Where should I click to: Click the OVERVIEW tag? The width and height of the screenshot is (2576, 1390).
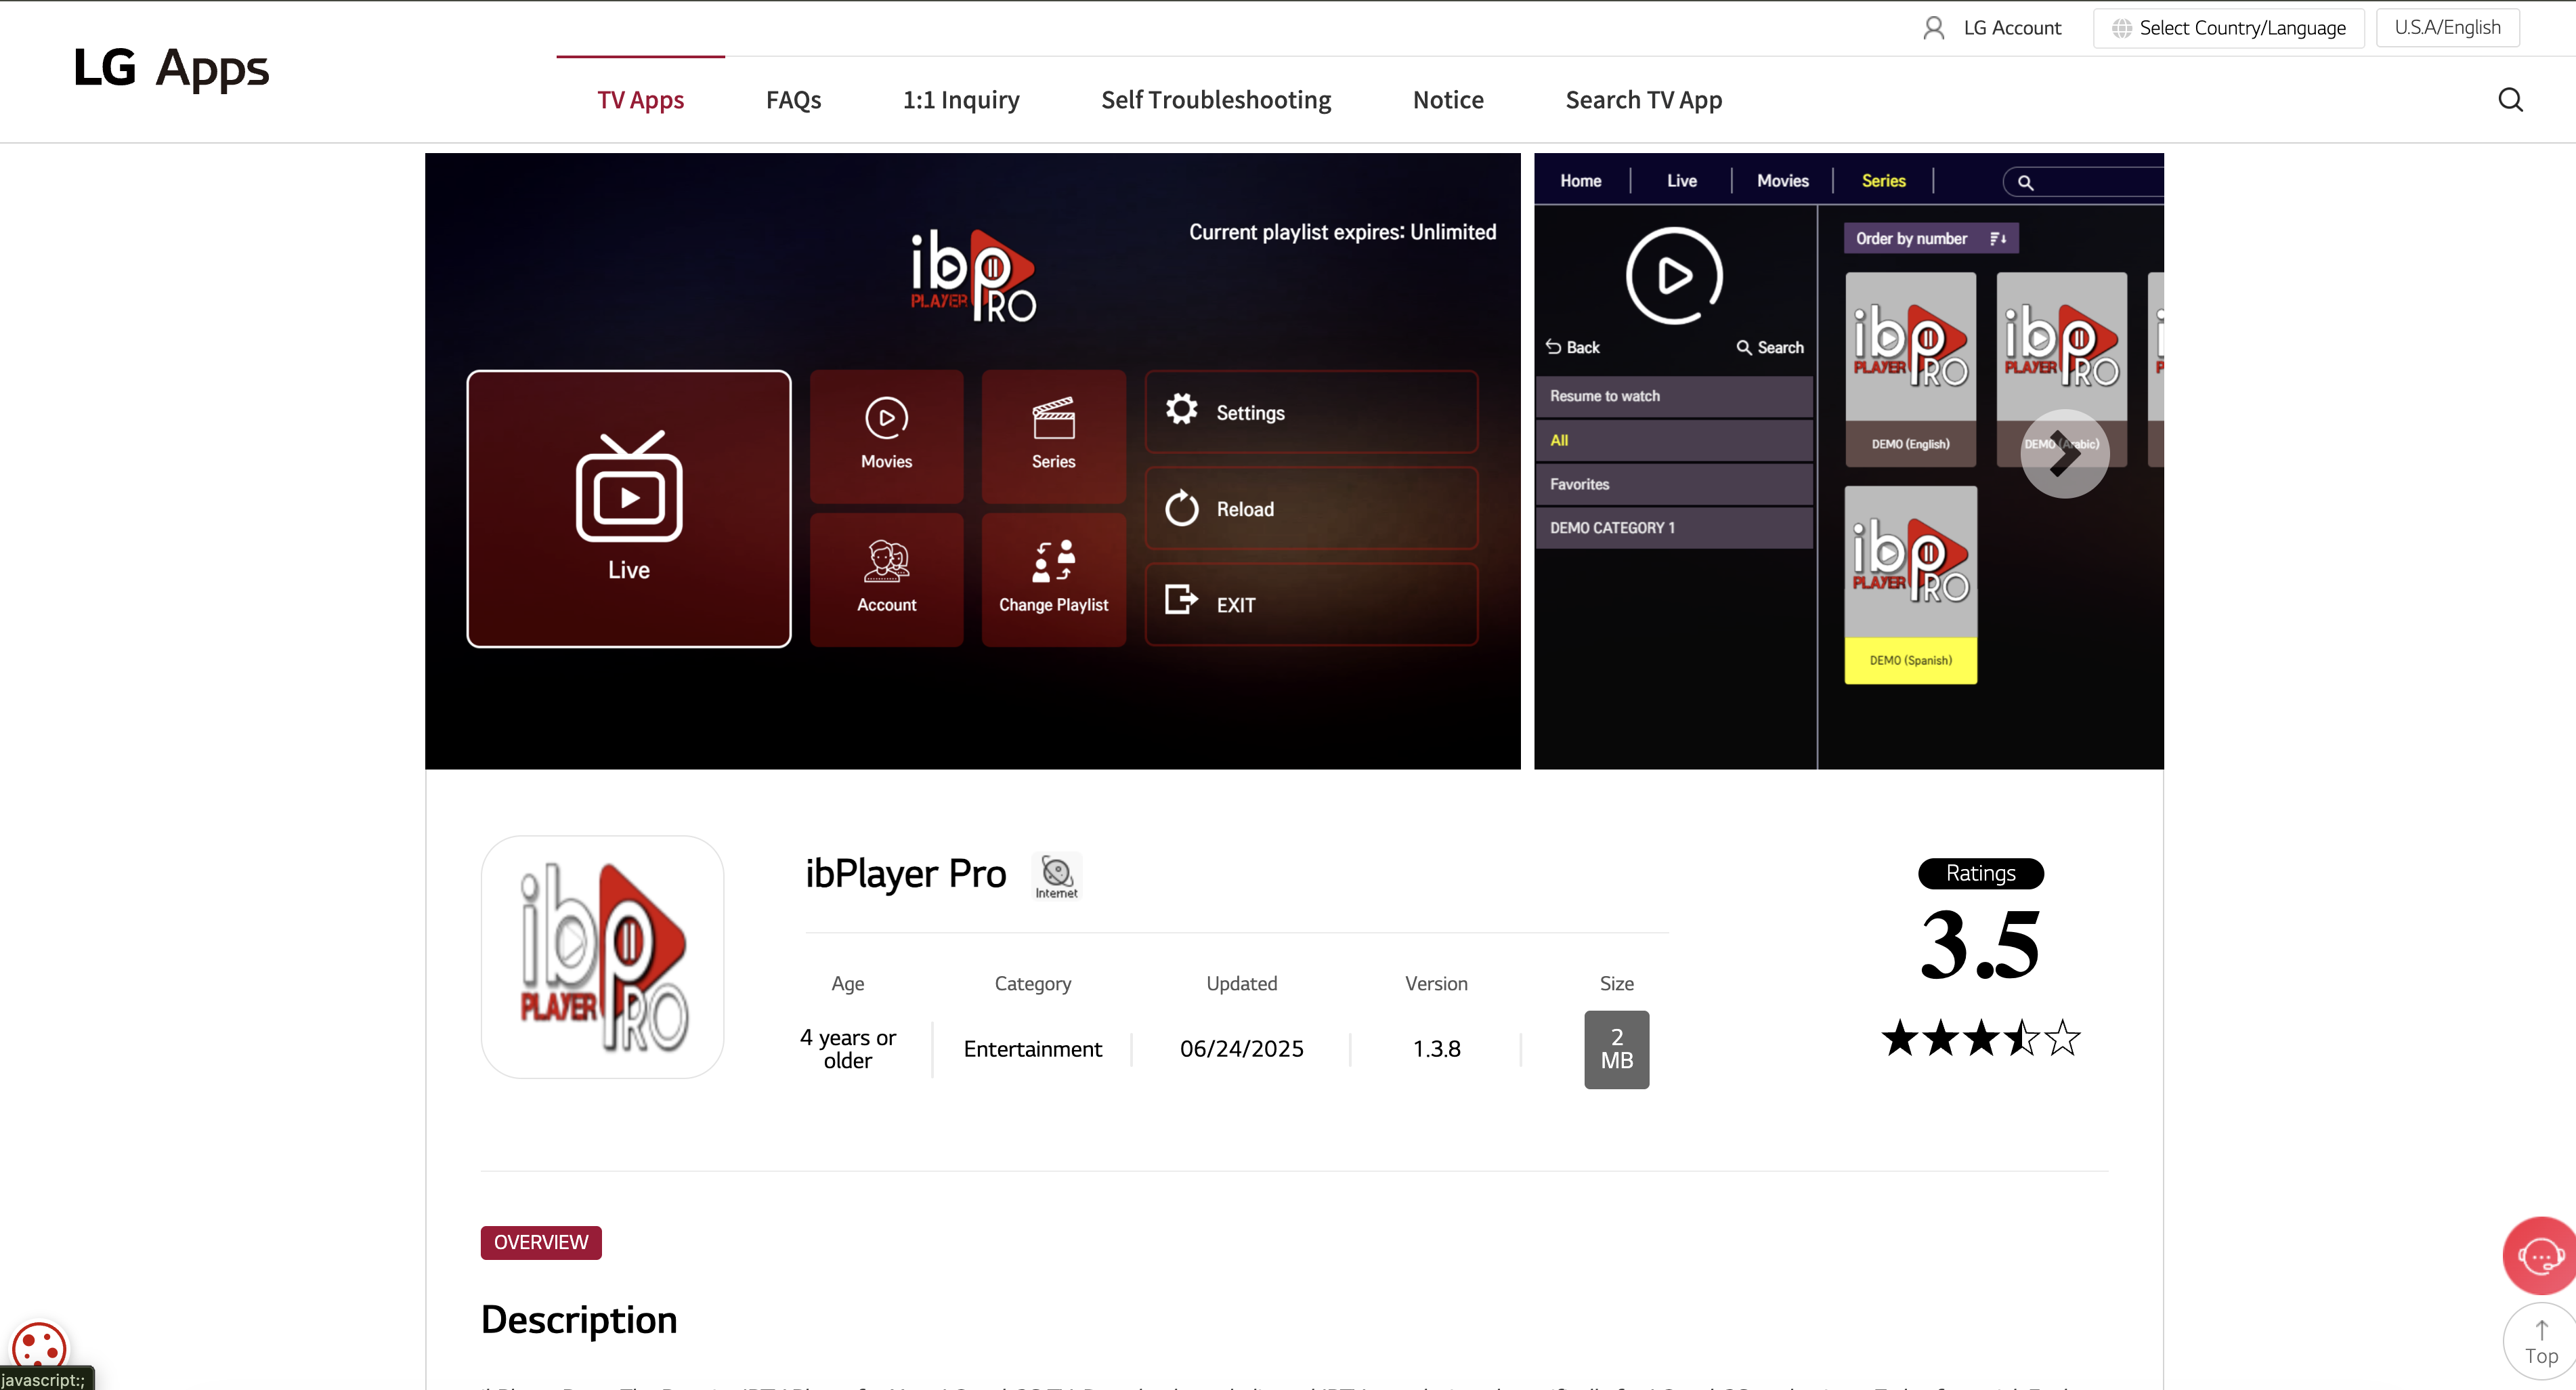541,1242
